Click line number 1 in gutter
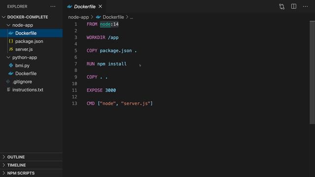Screen dimensions: 315x177 point(76,24)
